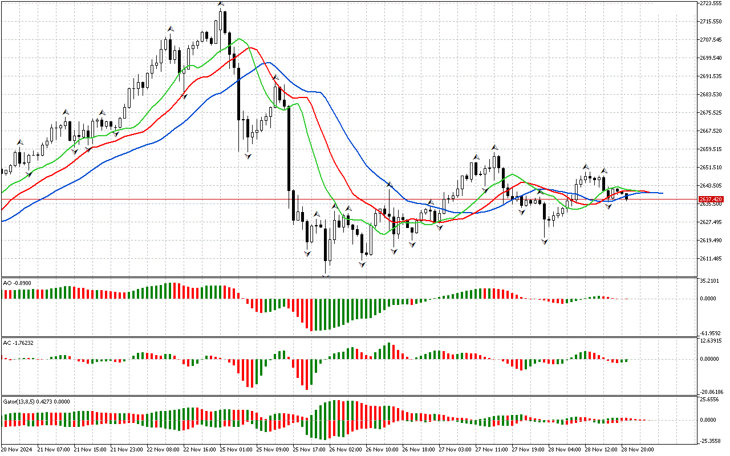Select the 21 Nov 07:00 time label
Screen dimensions: 730x456
(54, 450)
